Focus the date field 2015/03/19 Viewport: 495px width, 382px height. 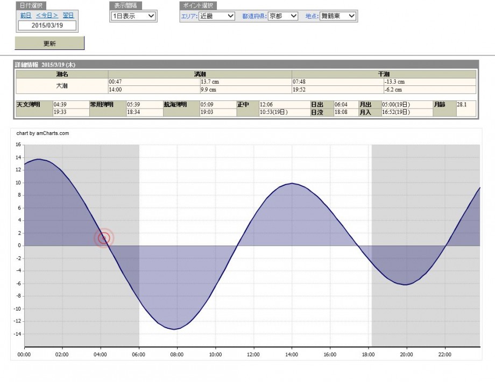(47, 26)
